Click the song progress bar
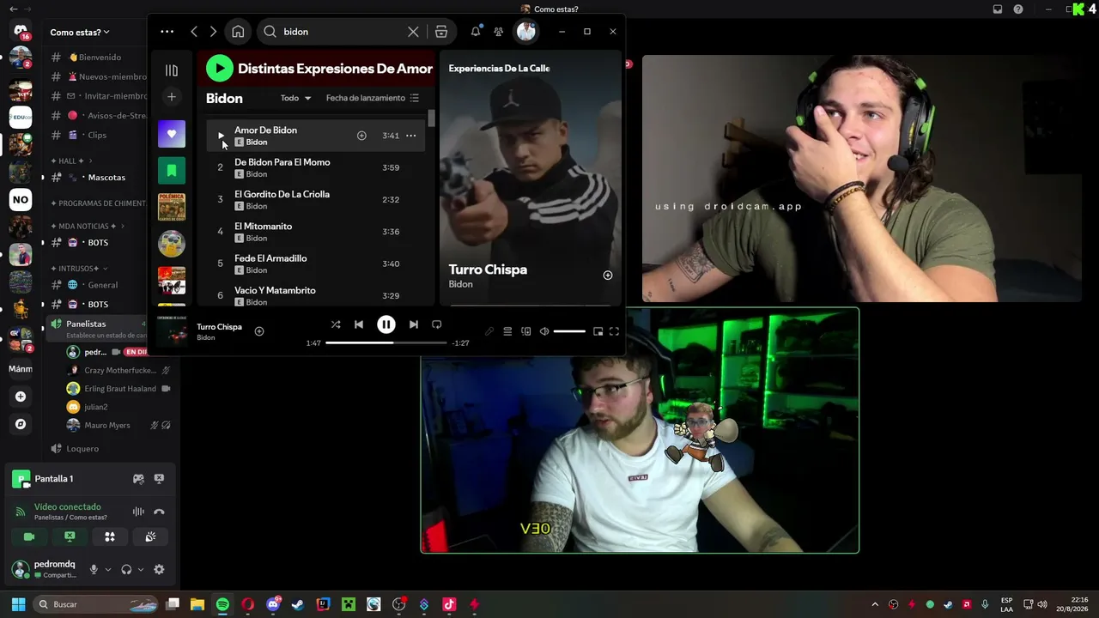1099x618 pixels. (x=386, y=343)
